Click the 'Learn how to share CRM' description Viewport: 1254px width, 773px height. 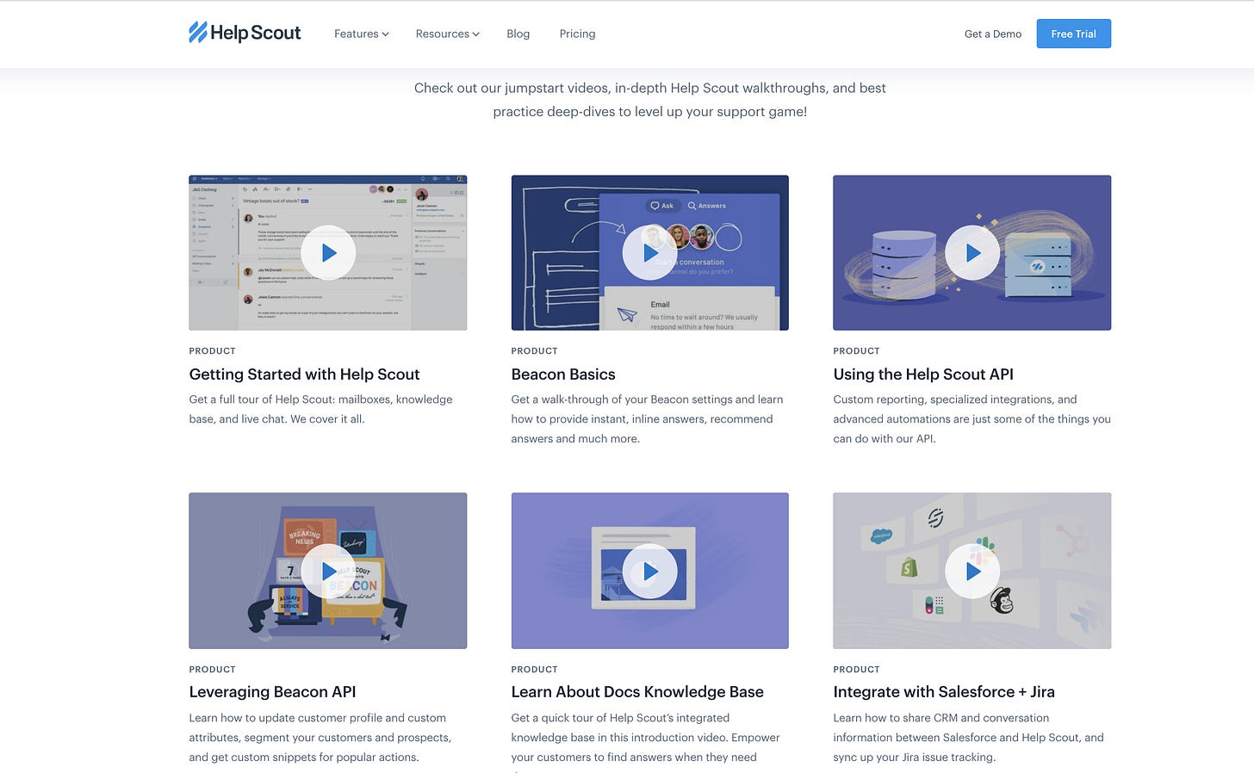point(968,738)
